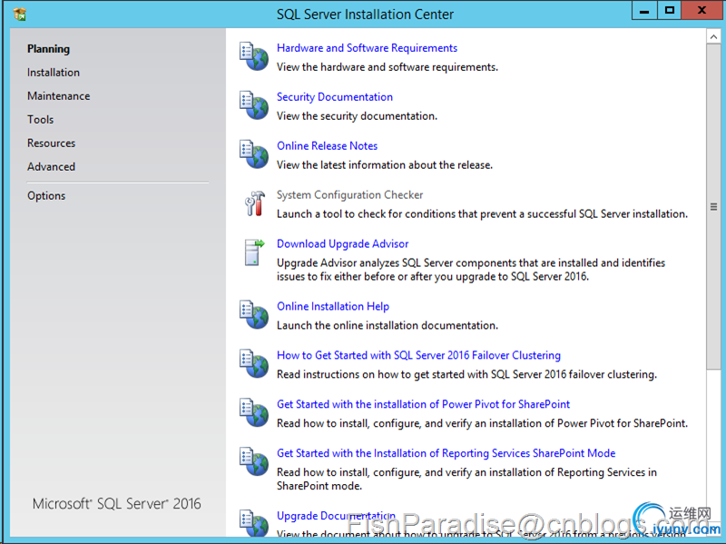Click the Upgrade Advisor description paragraph
The width and height of the screenshot is (726, 544).
471,270
